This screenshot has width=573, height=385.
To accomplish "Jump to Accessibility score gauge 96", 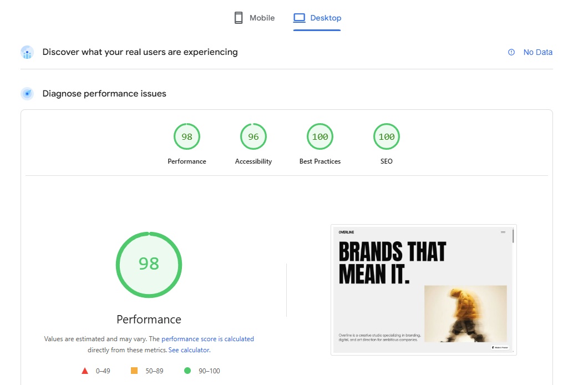I will pyautogui.click(x=253, y=136).
